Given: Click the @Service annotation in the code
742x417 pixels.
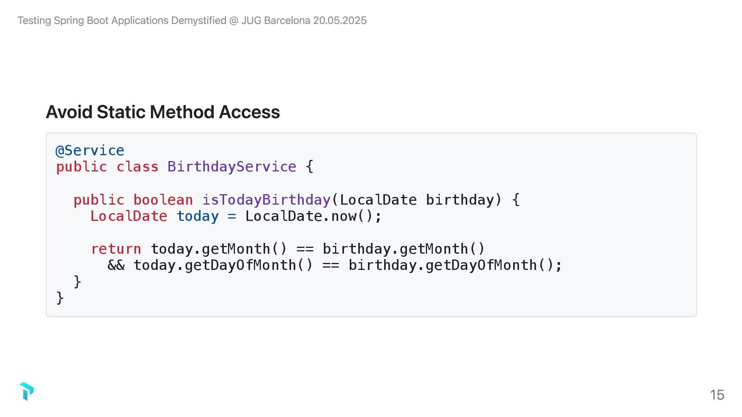Looking at the screenshot, I should (x=90, y=150).
